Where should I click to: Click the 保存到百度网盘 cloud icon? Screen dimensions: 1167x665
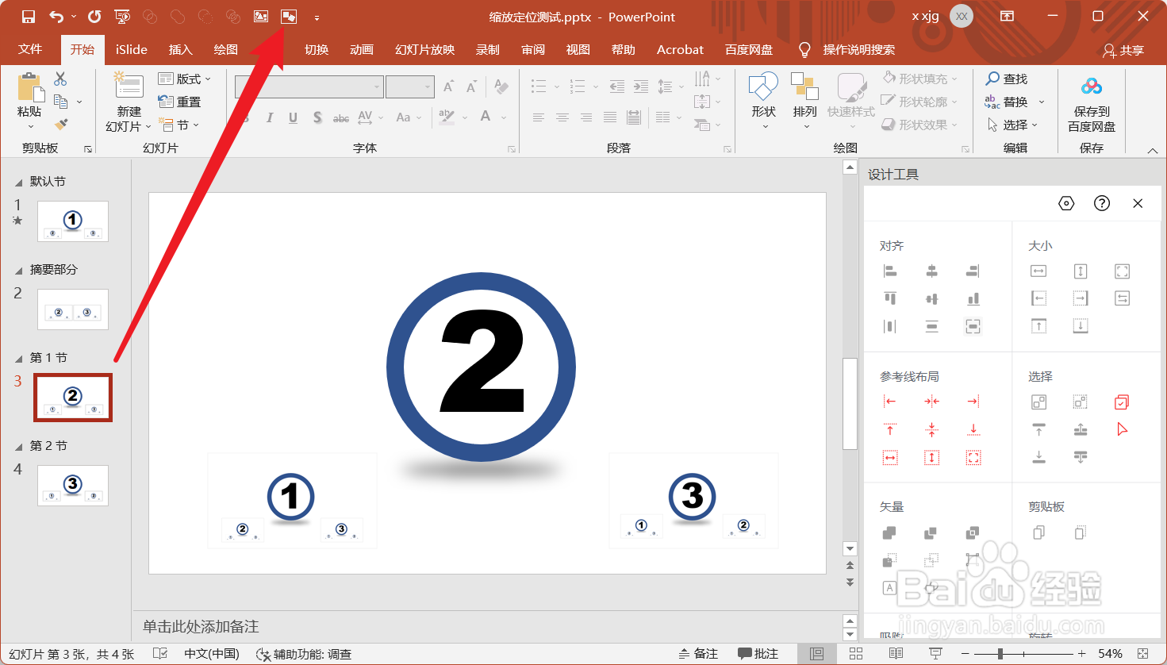pos(1092,86)
